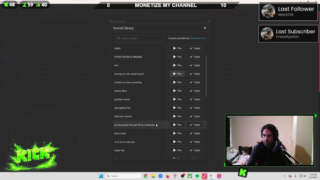The height and width of the screenshot is (180, 320).
Task: Play Among Us role reveal sound
Action: 177,74
